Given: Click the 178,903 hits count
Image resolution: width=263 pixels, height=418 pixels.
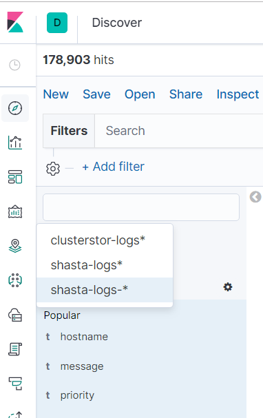Looking at the screenshot, I should pos(78,60).
